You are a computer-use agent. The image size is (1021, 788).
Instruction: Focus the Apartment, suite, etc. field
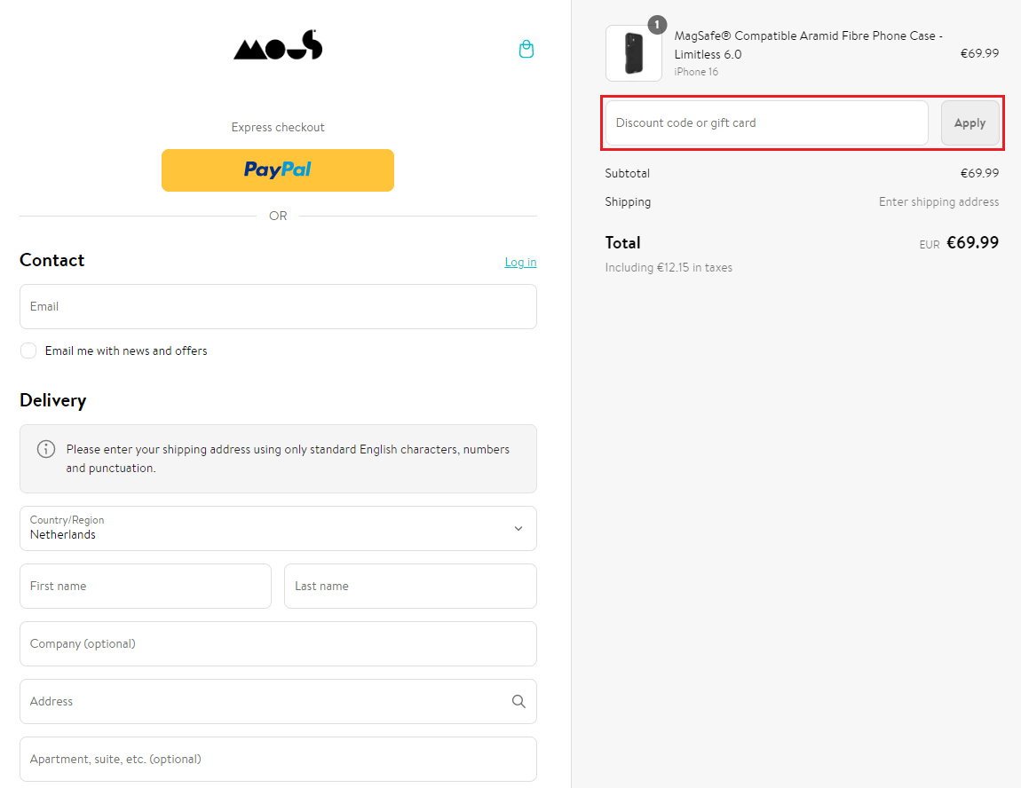pos(278,759)
